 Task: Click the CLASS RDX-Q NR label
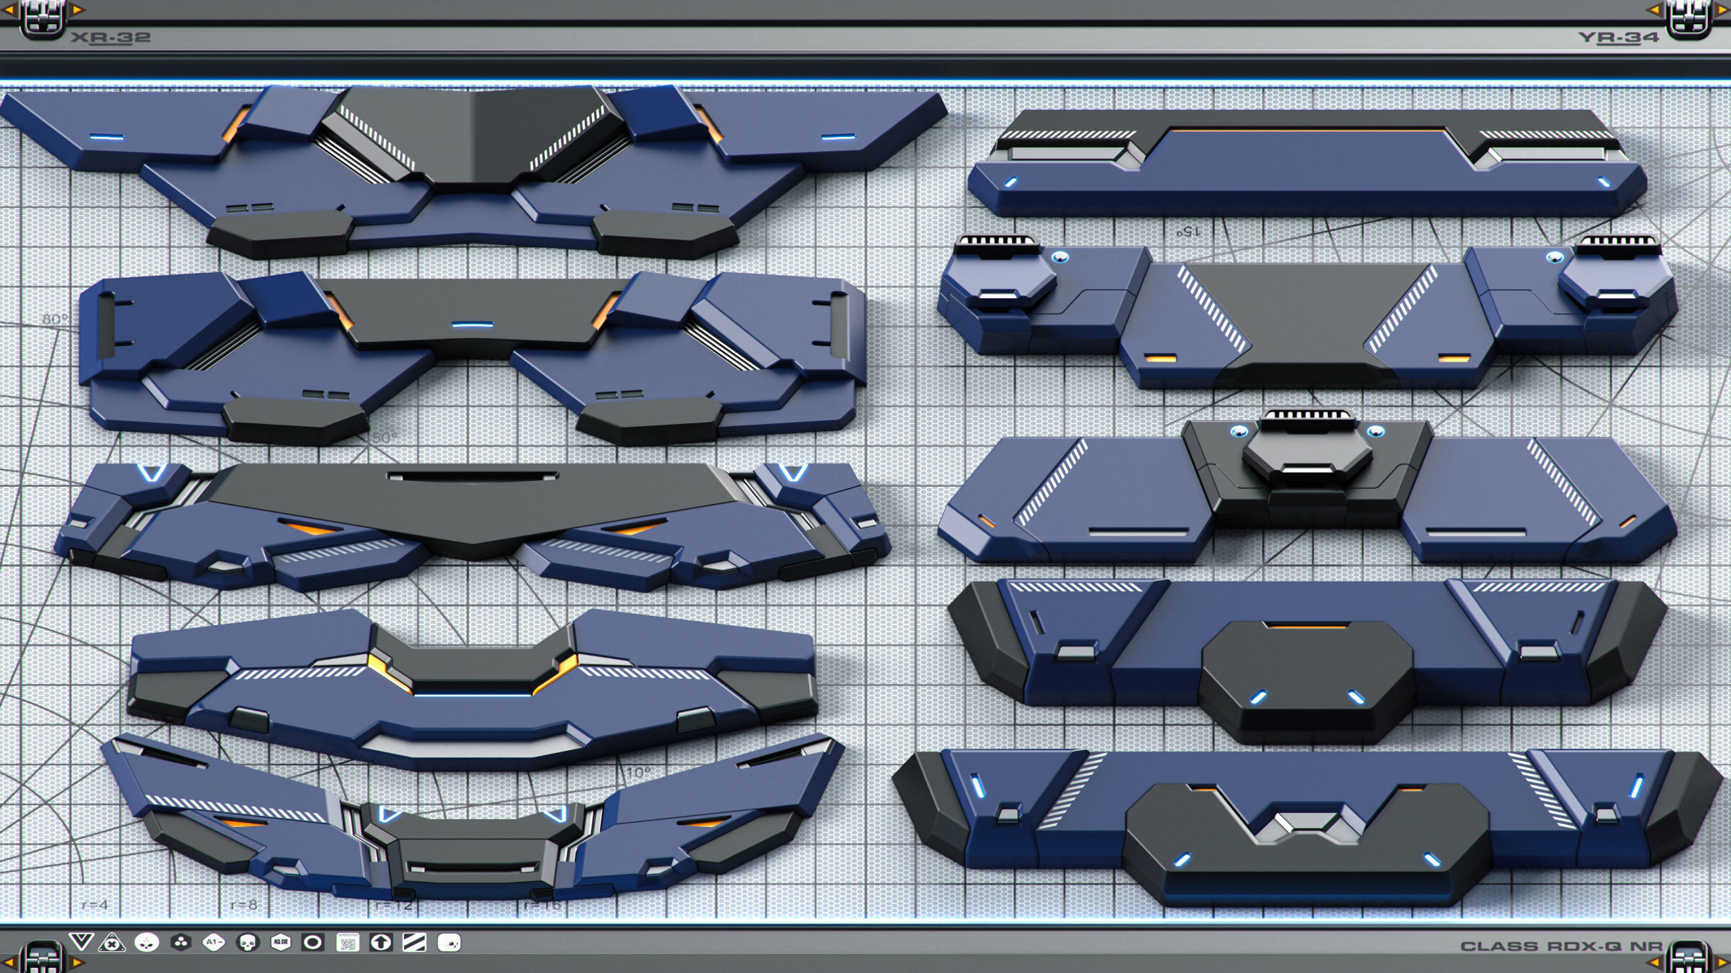click(x=1561, y=946)
